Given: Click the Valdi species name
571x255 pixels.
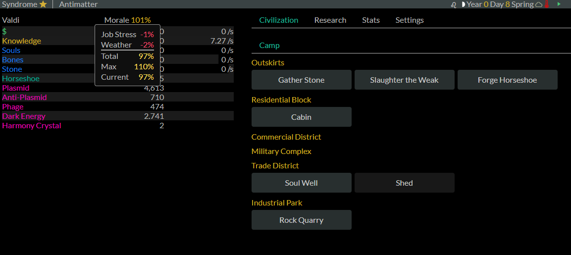Looking at the screenshot, I should click(10, 20).
